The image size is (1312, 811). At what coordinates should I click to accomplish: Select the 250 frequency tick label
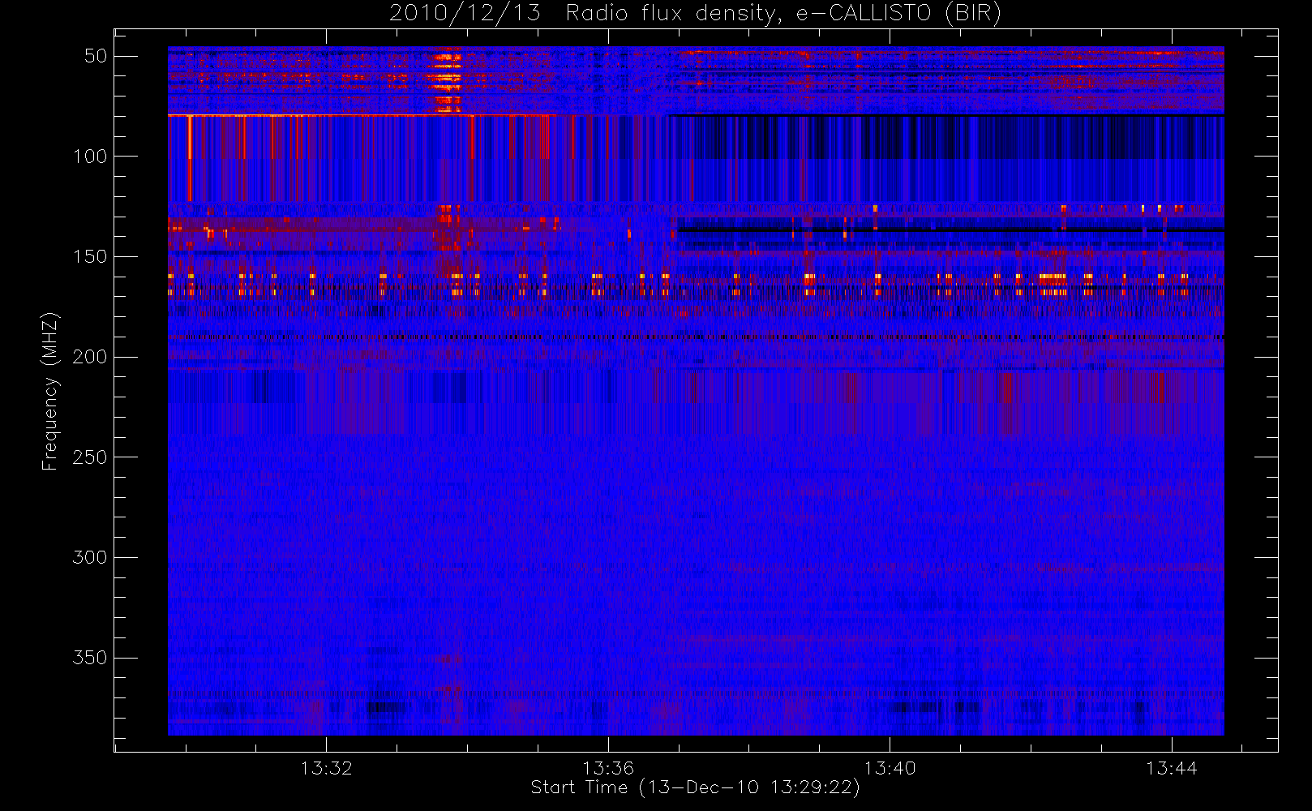pyautogui.click(x=90, y=457)
